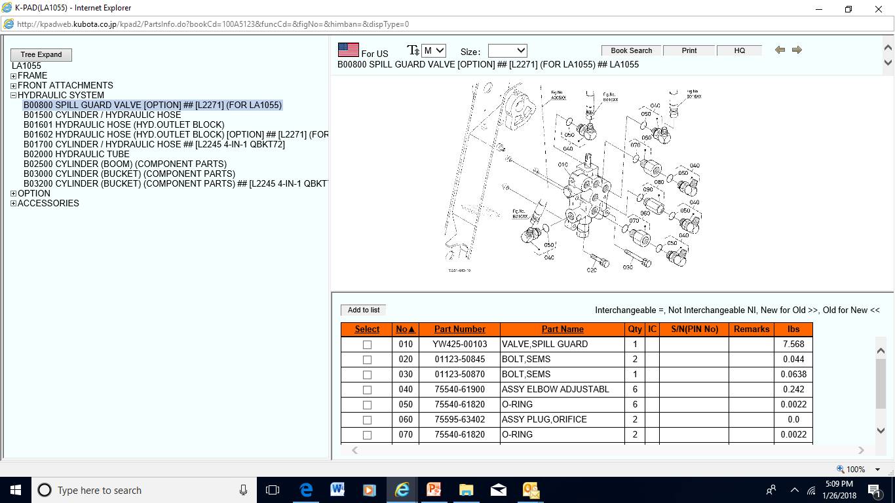This screenshot has height=503, width=895.
Task: Open B02000 HYDRAULIC TUBE
Action: (77, 154)
